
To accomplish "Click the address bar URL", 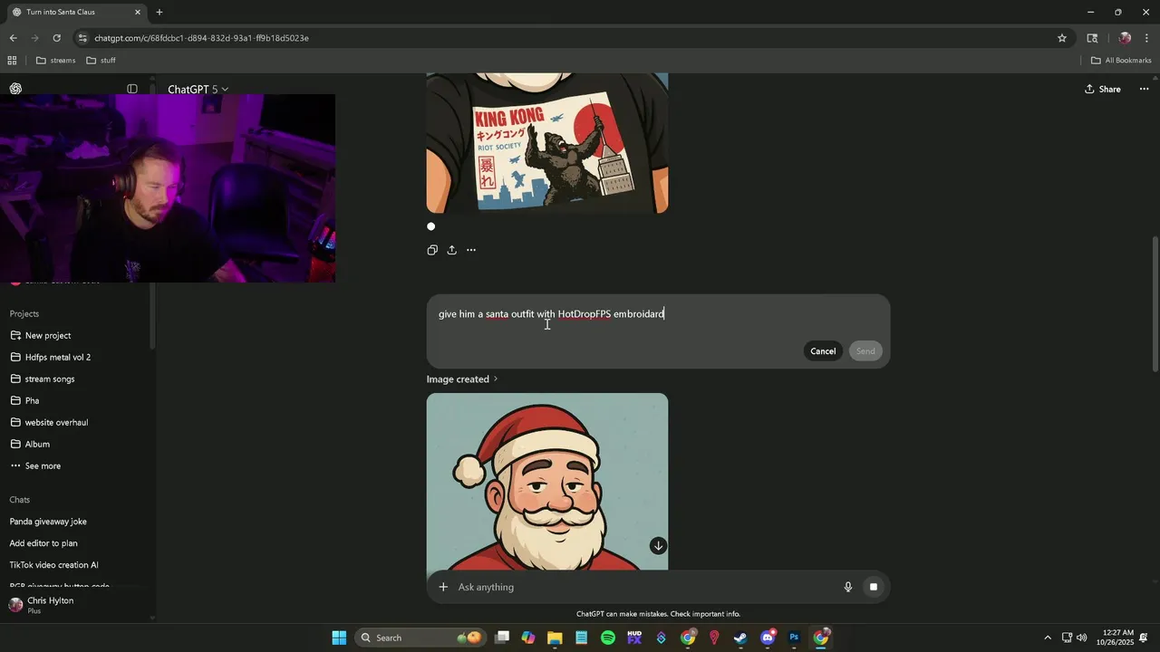I will click(202, 38).
